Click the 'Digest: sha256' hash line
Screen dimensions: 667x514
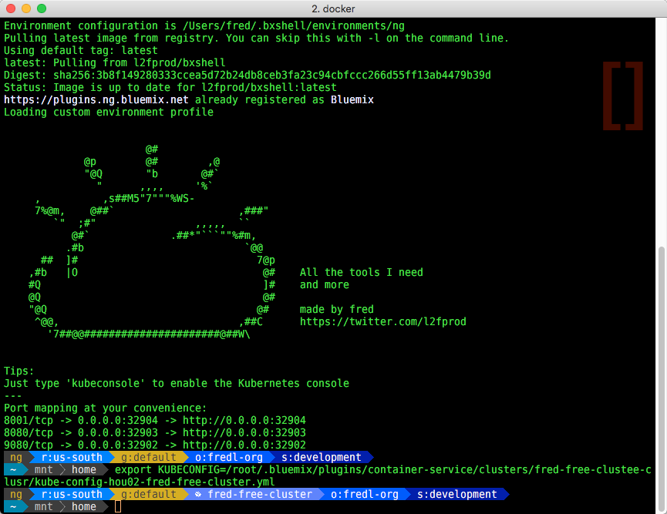click(x=248, y=76)
